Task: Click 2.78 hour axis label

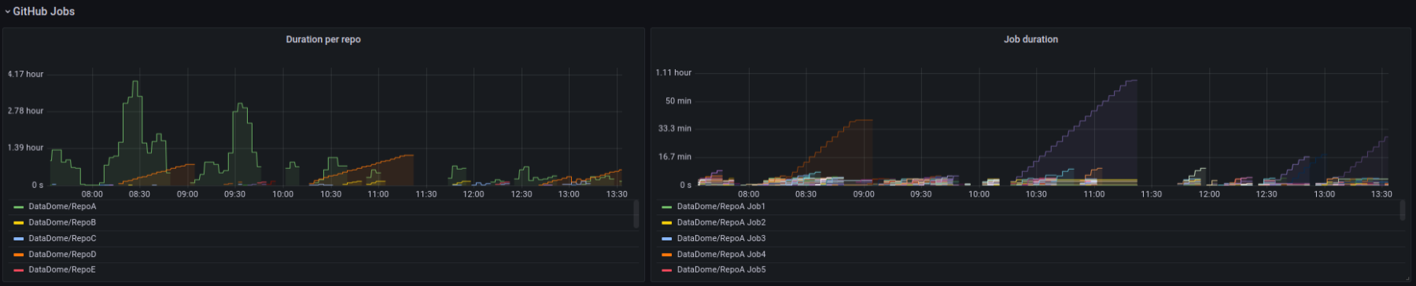Action: pos(26,111)
